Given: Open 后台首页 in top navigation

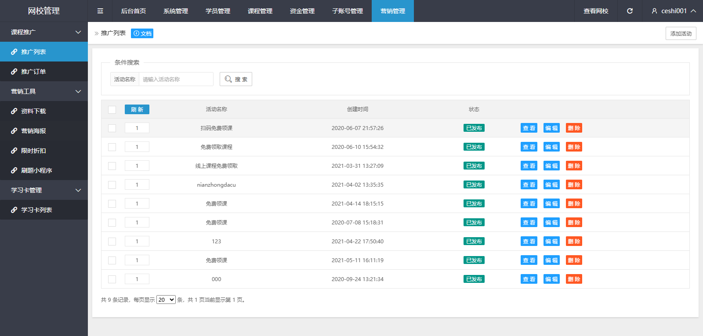Looking at the screenshot, I should (x=134, y=11).
